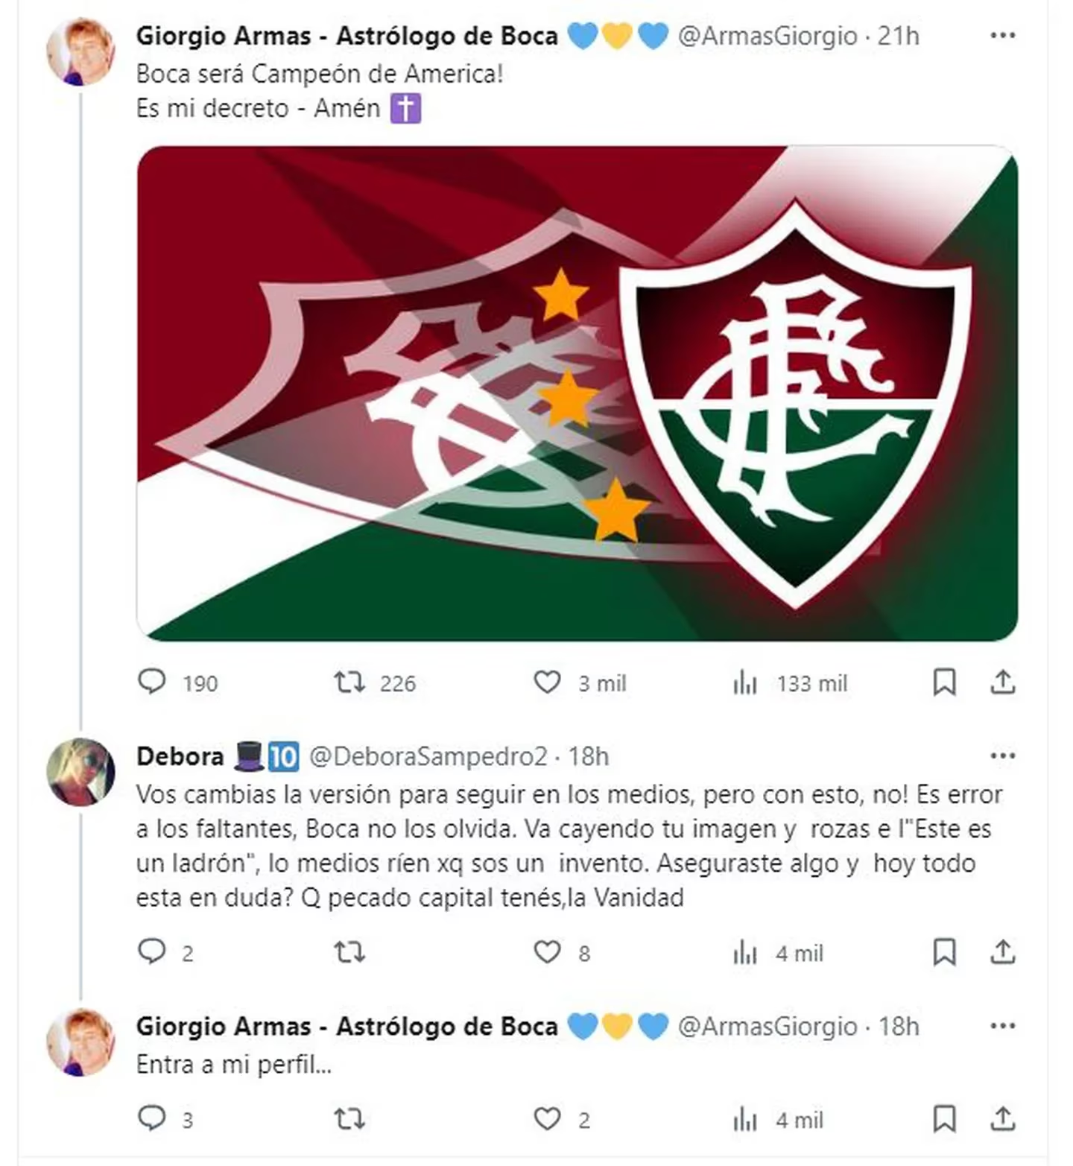Retweet the 'Entra a mi perfil' reply
1073x1166 pixels.
pyautogui.click(x=349, y=1118)
